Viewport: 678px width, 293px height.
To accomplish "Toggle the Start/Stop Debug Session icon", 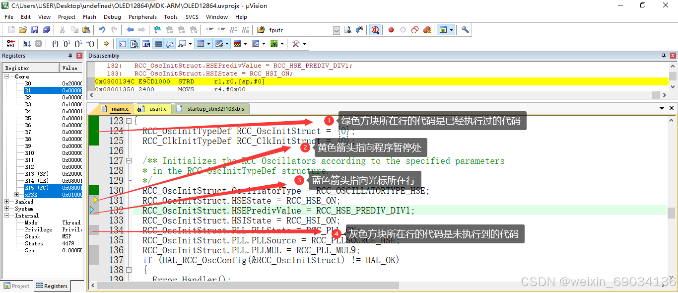I will click(x=375, y=30).
